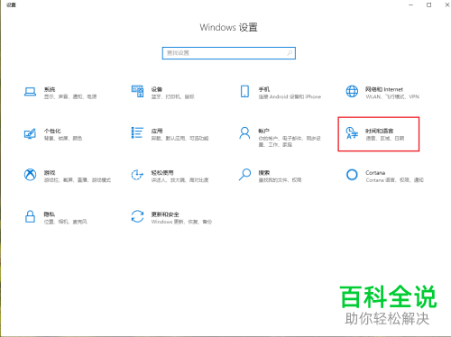Viewport: 451px width, 337px height.
Task: Open the 搜索 magnifier icon
Action: 244,175
